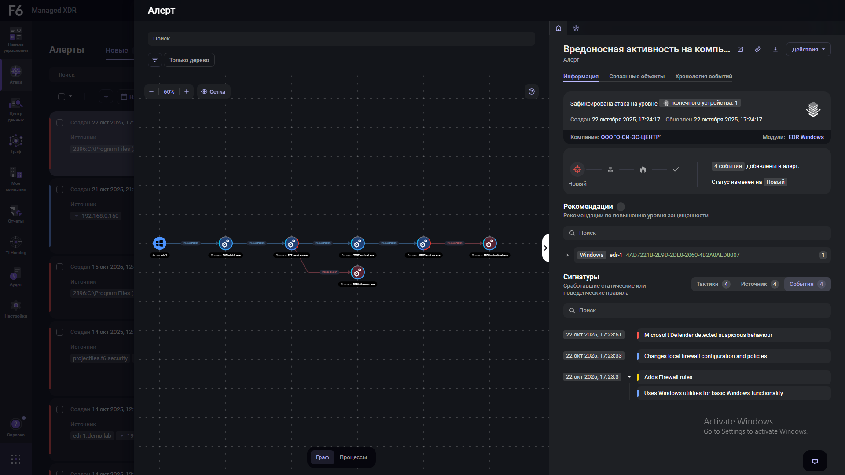Collapse the Adds Firewall rules event
The height and width of the screenshot is (475, 845).
coord(629,377)
